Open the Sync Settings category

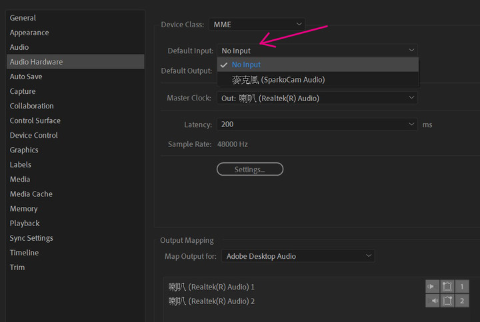[31, 238]
